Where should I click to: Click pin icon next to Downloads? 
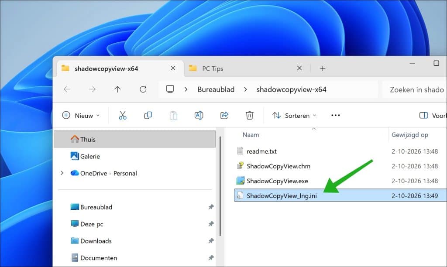pos(211,241)
